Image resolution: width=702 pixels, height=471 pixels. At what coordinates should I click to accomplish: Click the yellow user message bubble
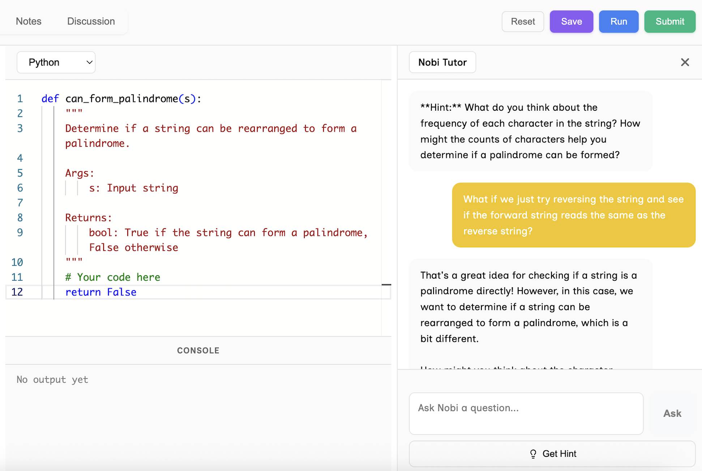[x=573, y=215]
